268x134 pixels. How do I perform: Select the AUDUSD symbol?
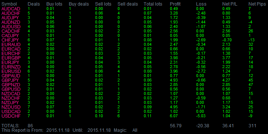11,27
